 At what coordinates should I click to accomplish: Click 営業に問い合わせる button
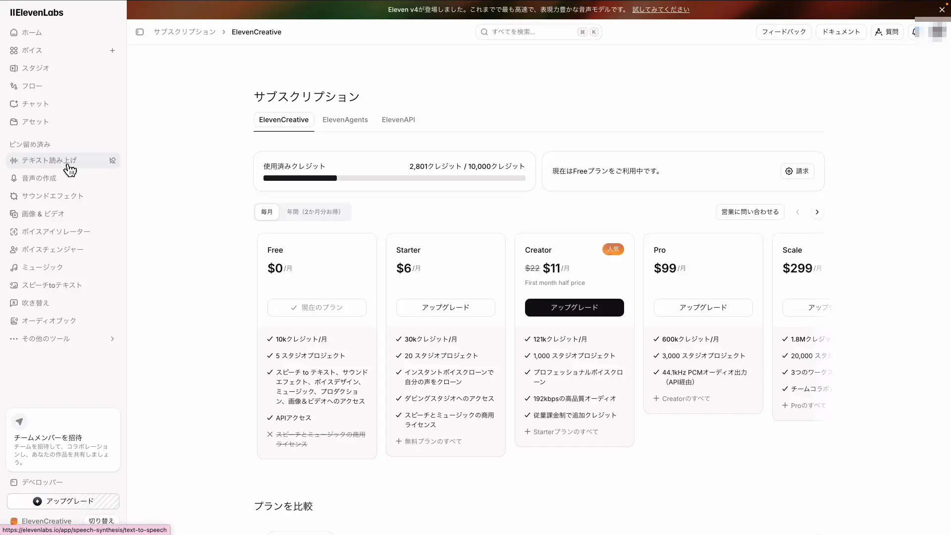pos(750,212)
